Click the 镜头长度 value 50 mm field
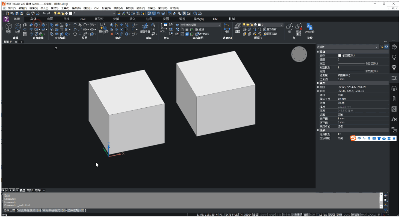 tap(362, 99)
